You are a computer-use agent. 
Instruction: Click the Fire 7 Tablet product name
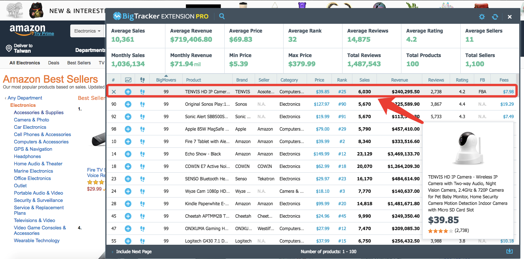click(x=207, y=142)
